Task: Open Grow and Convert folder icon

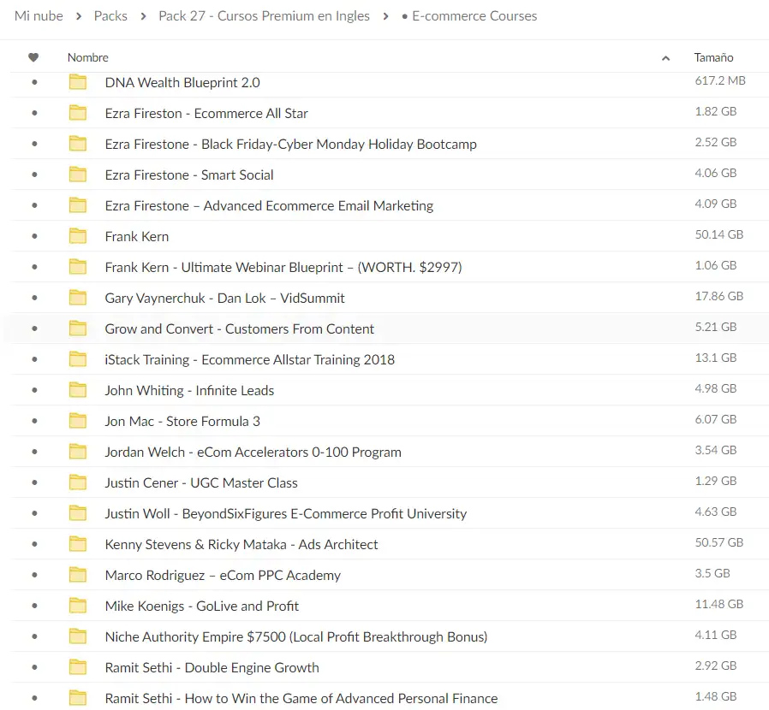Action: click(x=77, y=328)
